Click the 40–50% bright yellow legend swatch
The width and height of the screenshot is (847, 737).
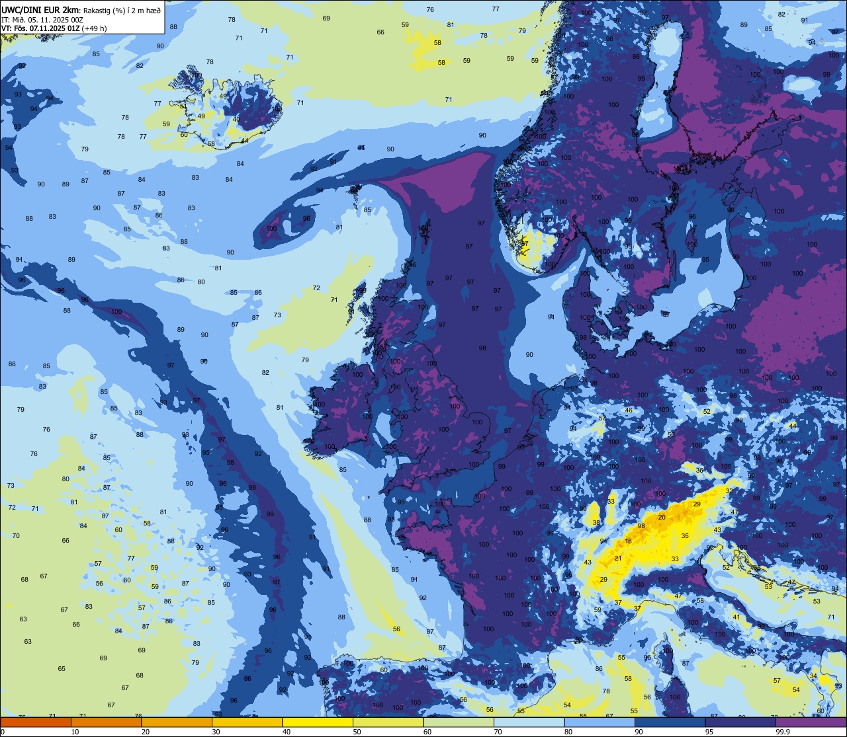click(318, 722)
